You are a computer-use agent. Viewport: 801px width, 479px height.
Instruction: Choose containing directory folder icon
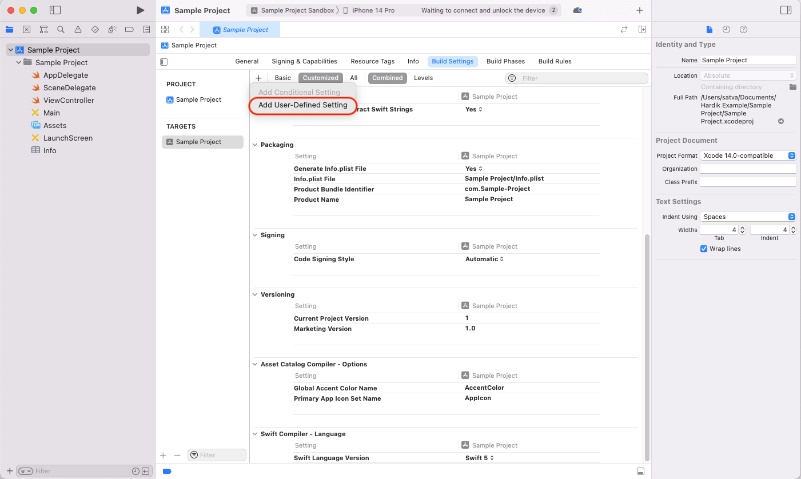792,87
